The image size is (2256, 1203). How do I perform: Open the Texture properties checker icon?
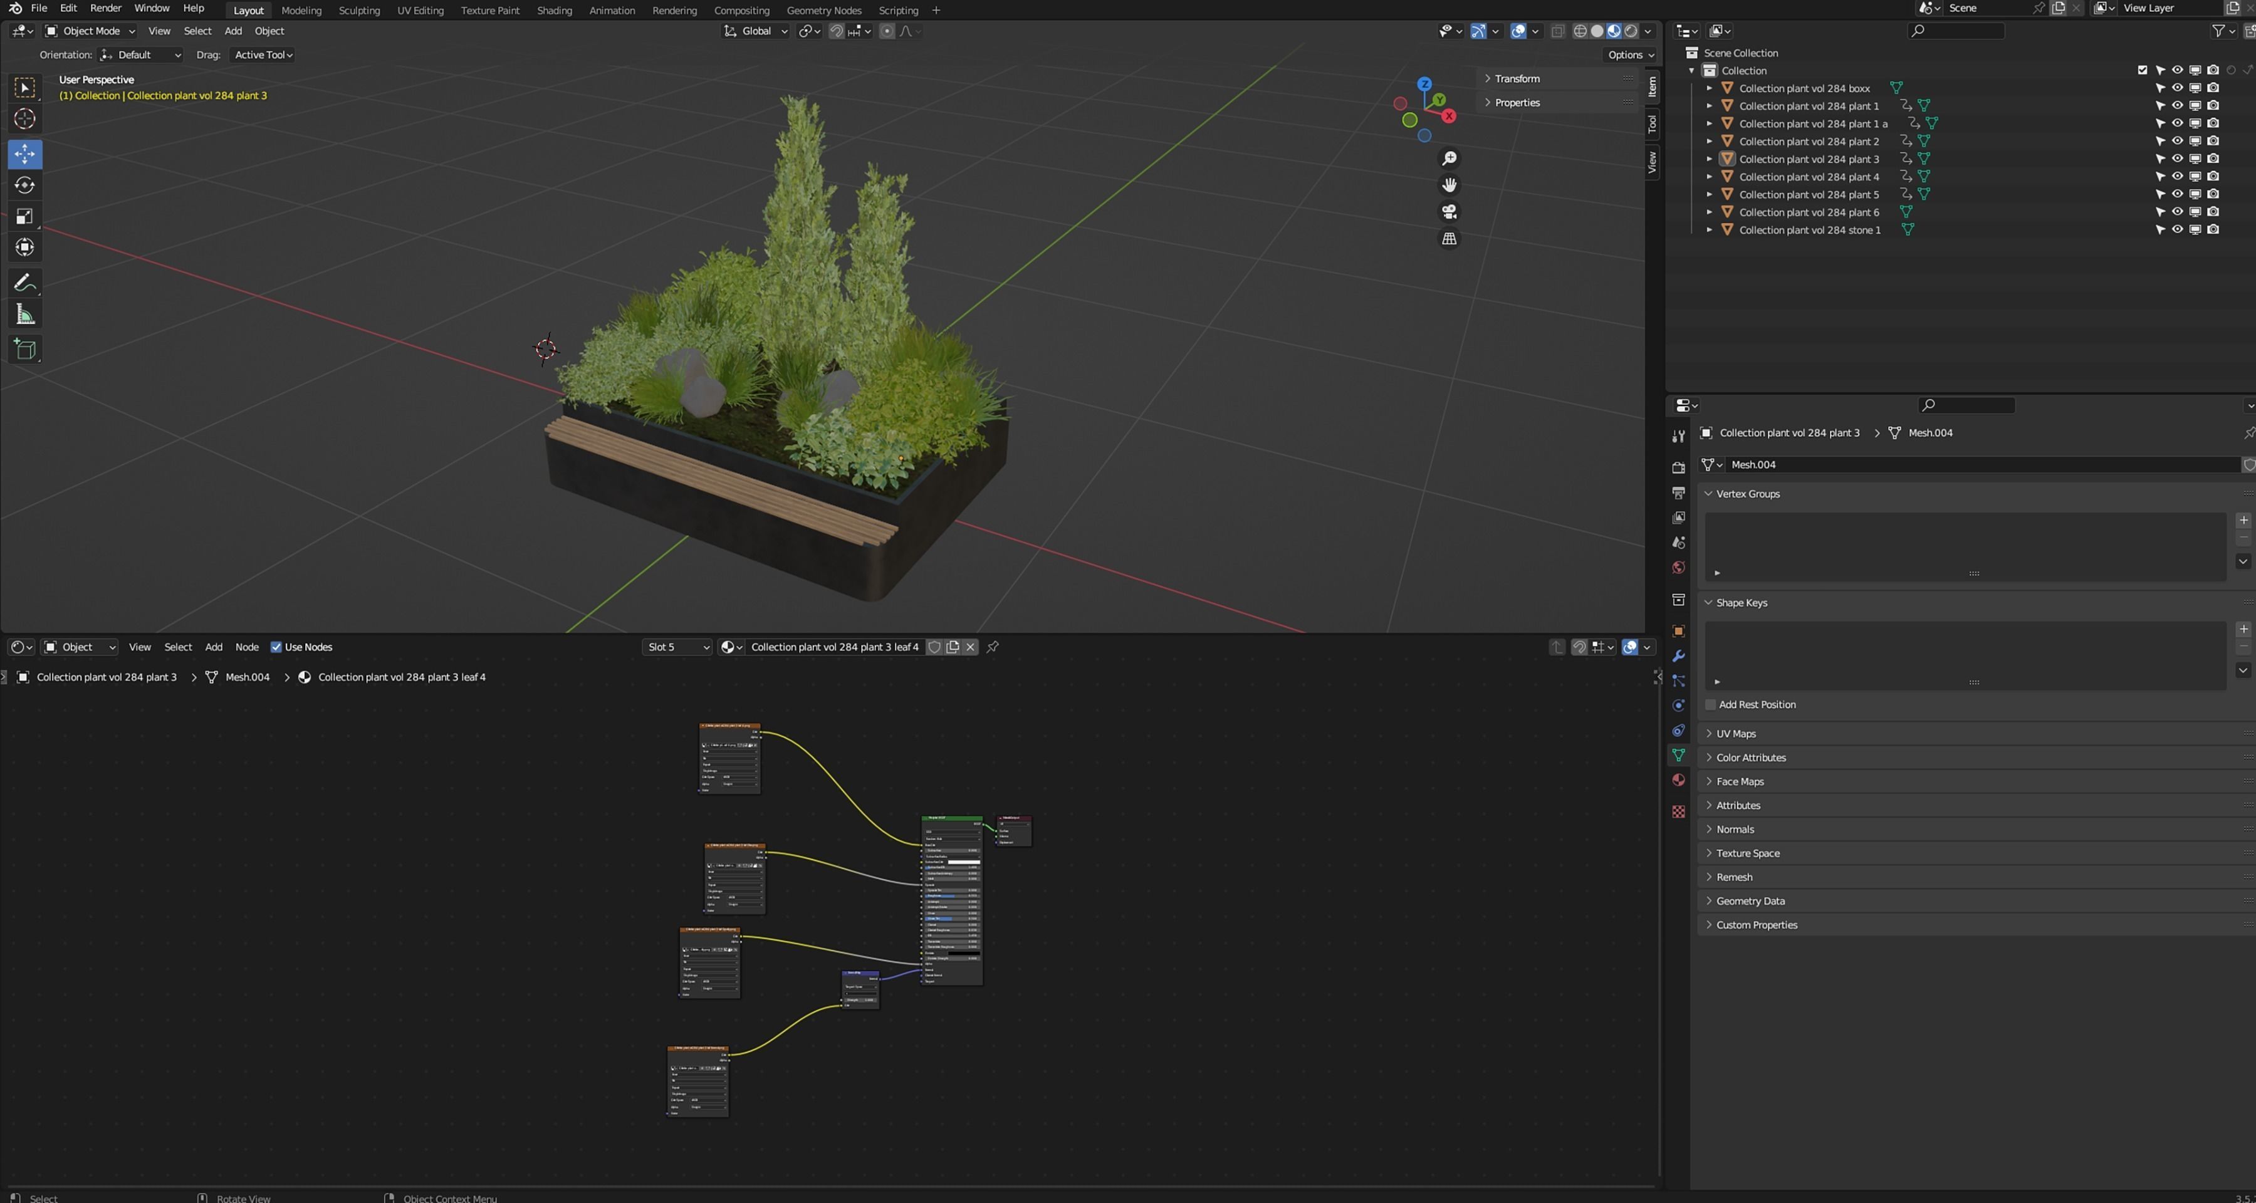tap(1678, 811)
